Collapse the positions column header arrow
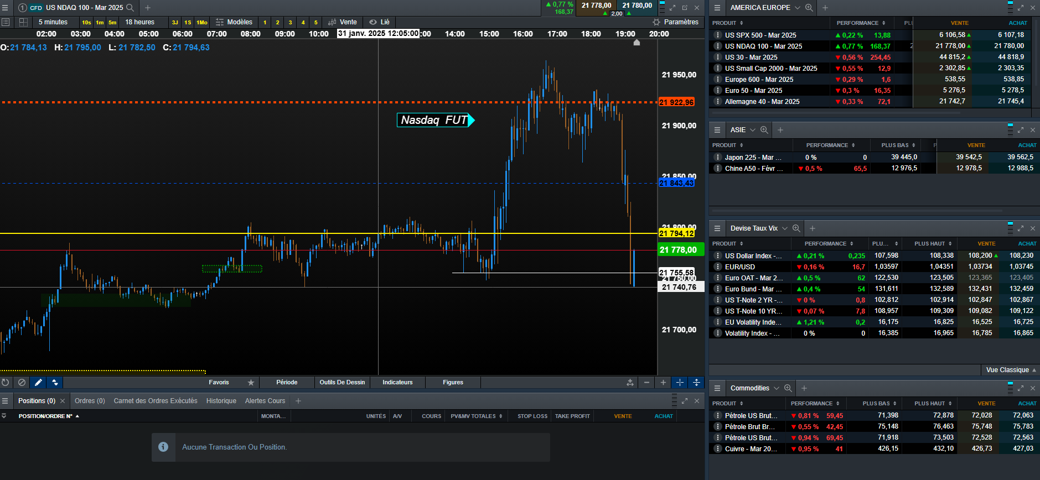 [4, 416]
